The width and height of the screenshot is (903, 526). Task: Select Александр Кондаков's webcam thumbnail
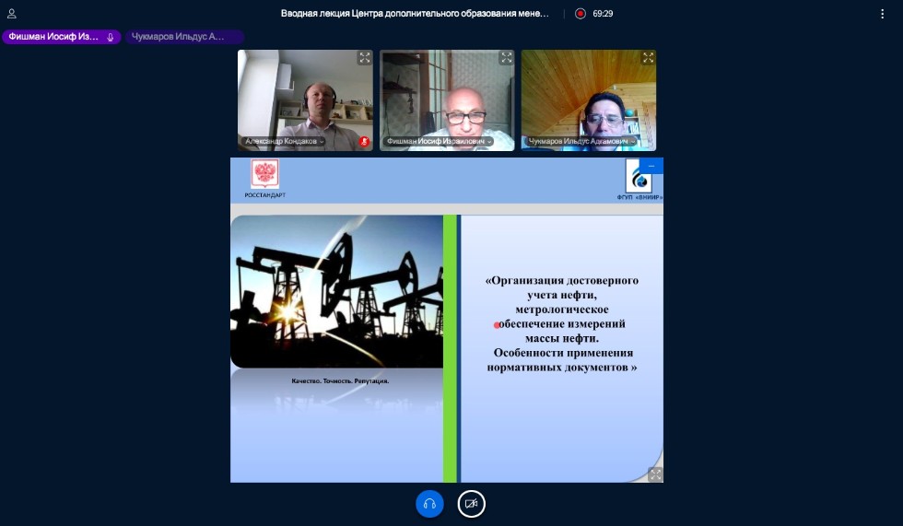(305, 97)
